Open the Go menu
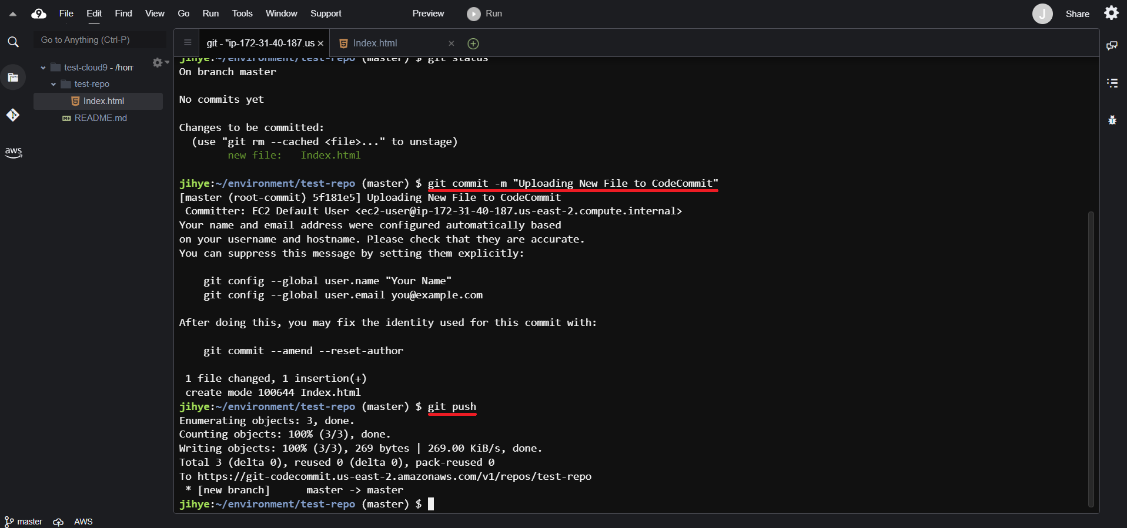This screenshot has width=1127, height=528. 183,14
